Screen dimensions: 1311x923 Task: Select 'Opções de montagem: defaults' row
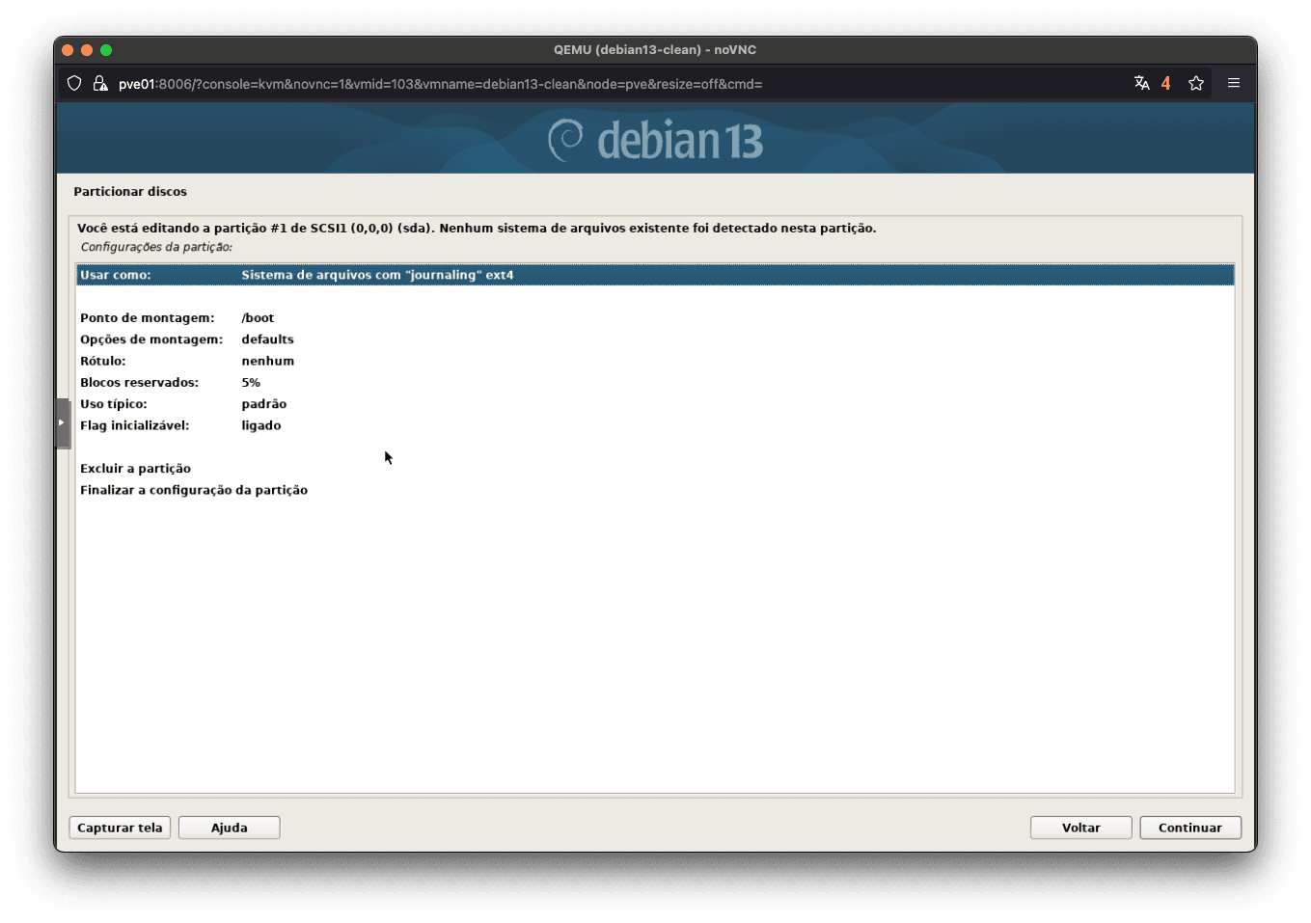pyautogui.click(x=655, y=339)
